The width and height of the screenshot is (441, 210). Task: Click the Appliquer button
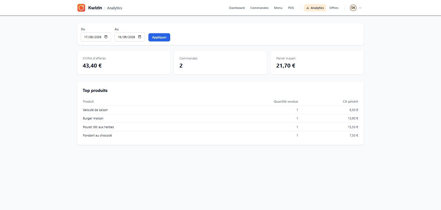point(159,37)
